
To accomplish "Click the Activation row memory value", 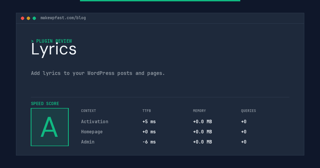I will click(x=202, y=122).
